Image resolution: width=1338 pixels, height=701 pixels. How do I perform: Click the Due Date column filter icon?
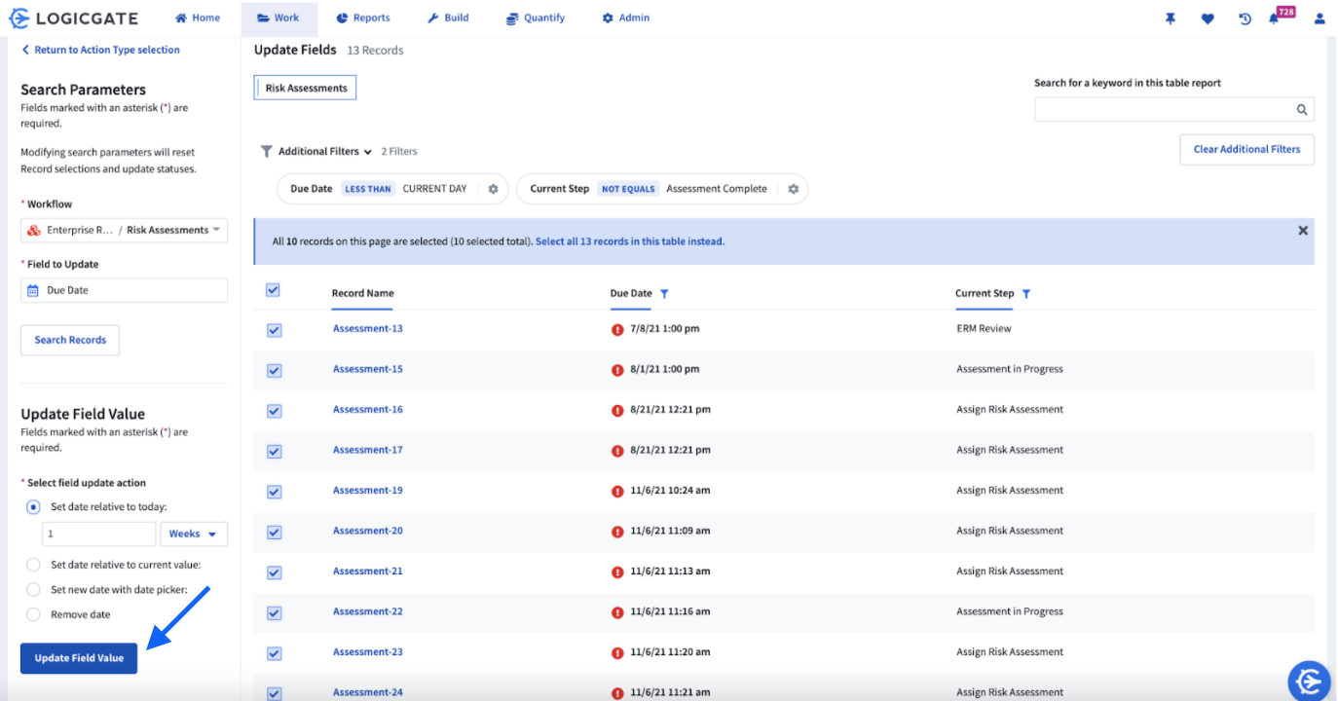click(664, 293)
